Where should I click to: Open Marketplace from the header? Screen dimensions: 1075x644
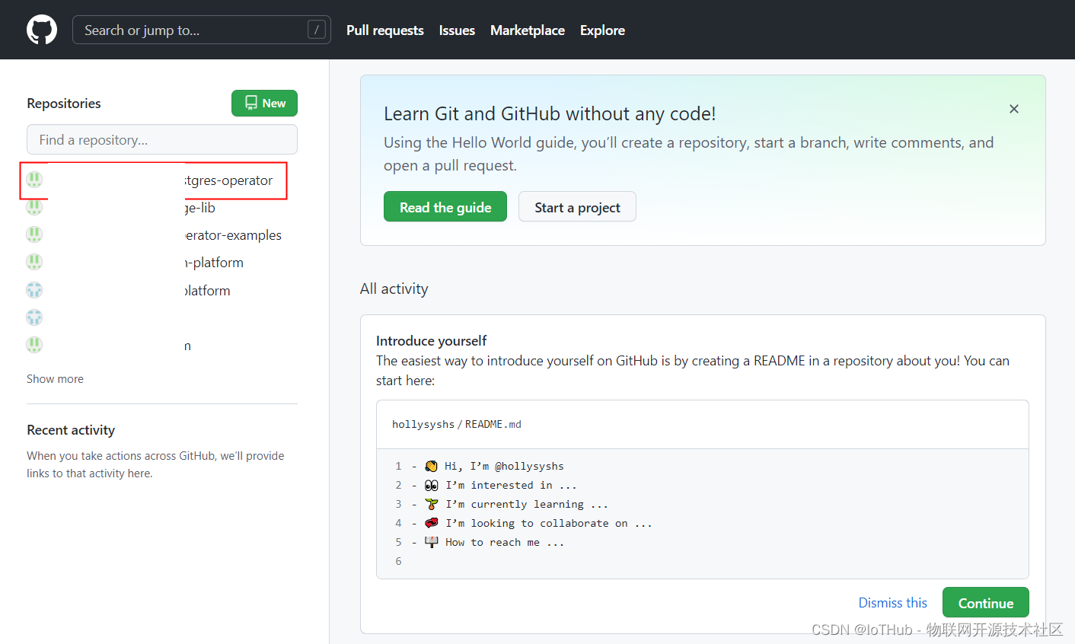pyautogui.click(x=528, y=30)
